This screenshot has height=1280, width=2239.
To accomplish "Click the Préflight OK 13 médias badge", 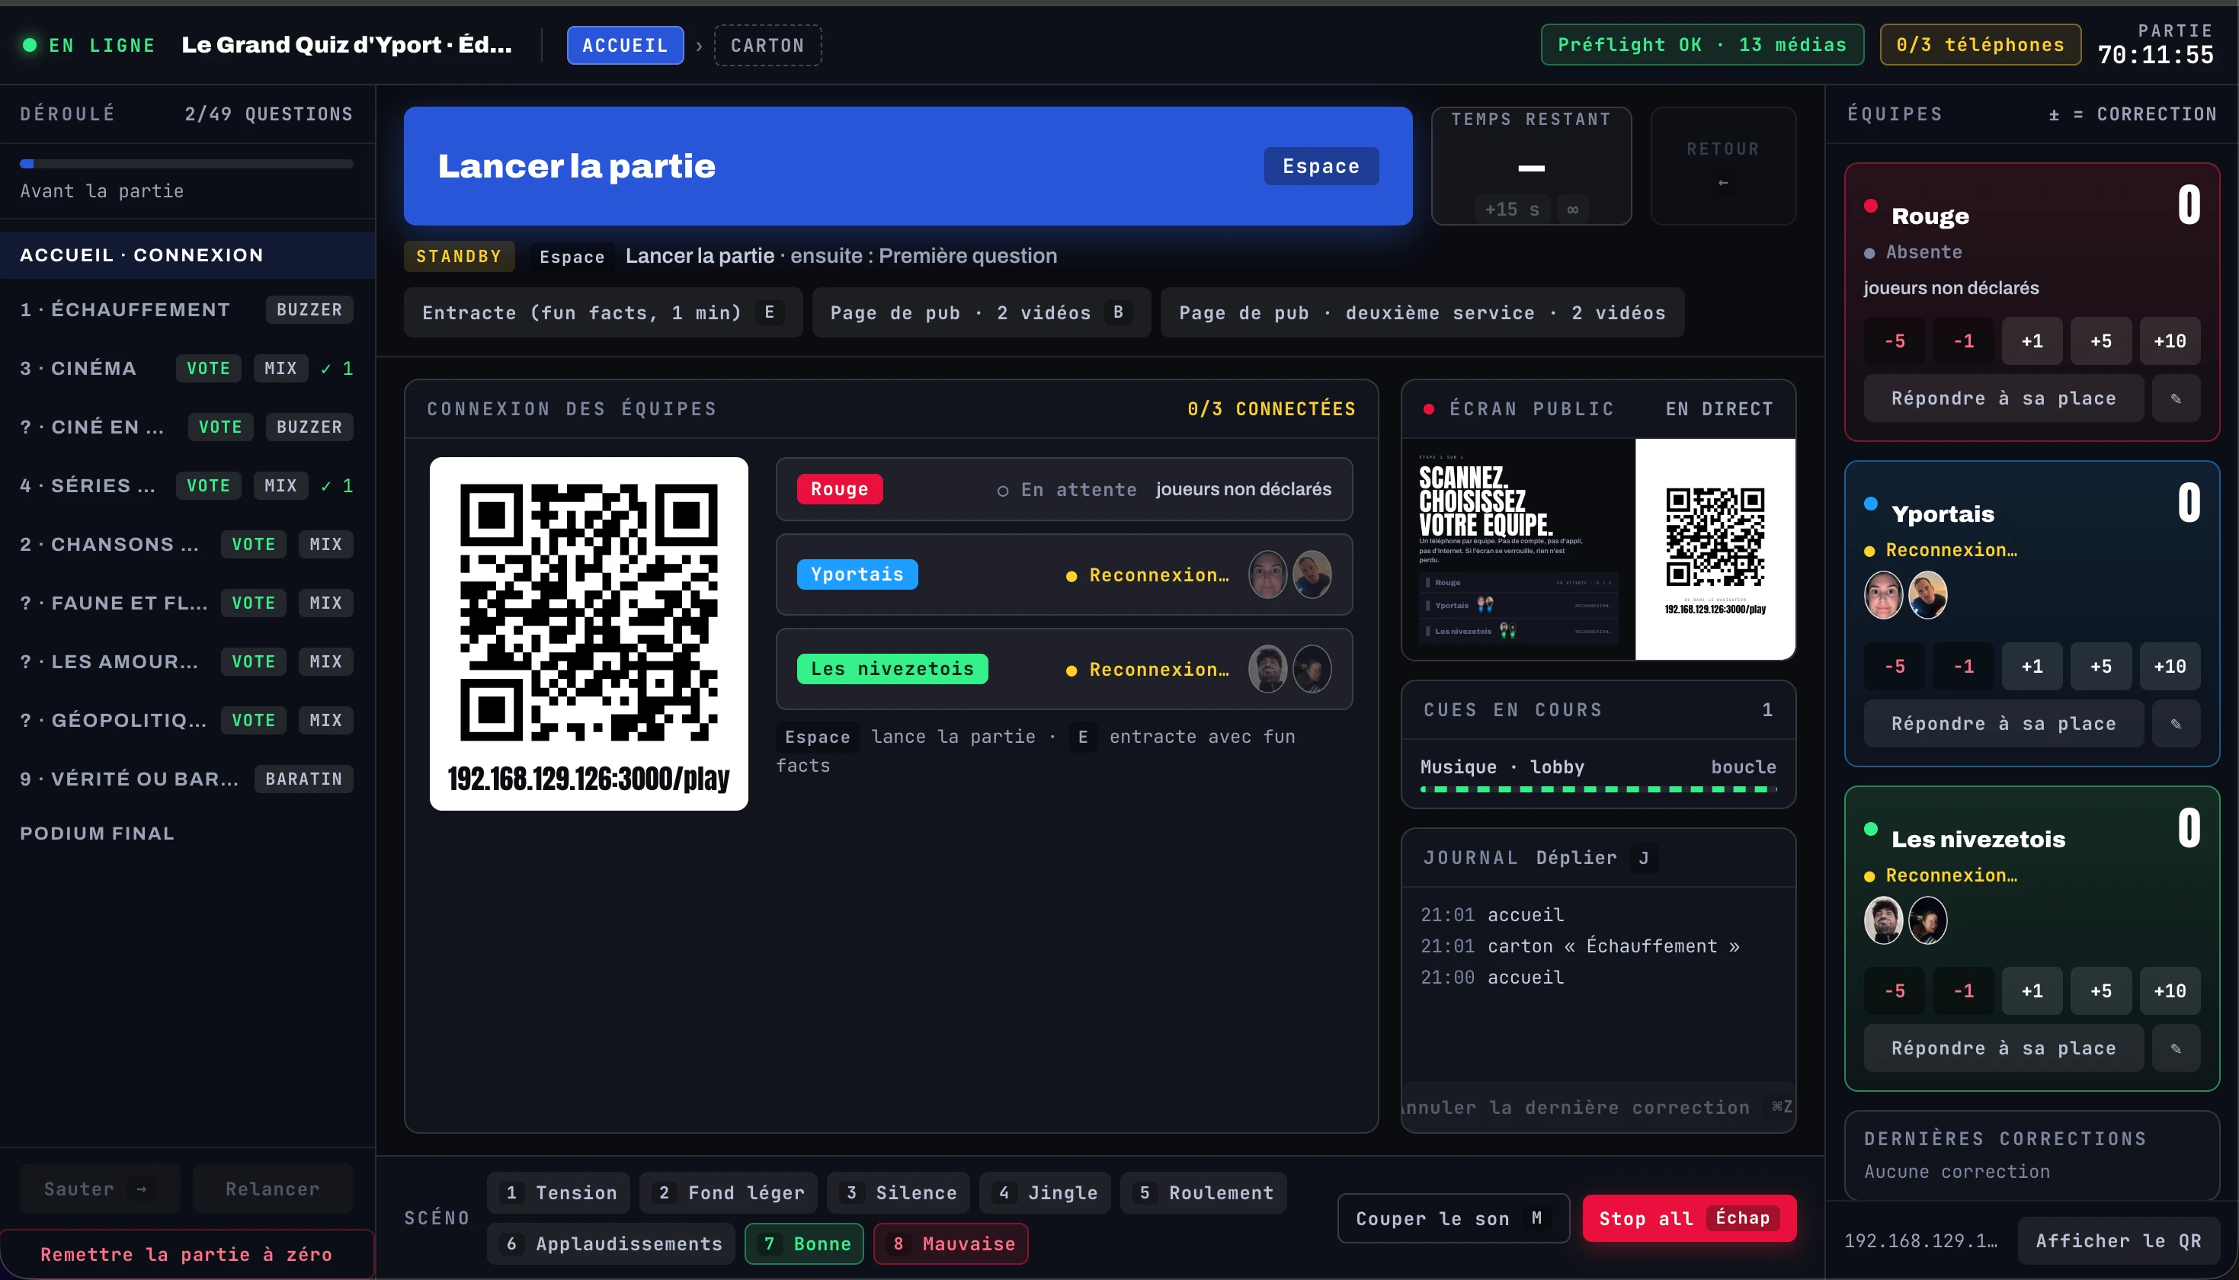I will point(1702,45).
